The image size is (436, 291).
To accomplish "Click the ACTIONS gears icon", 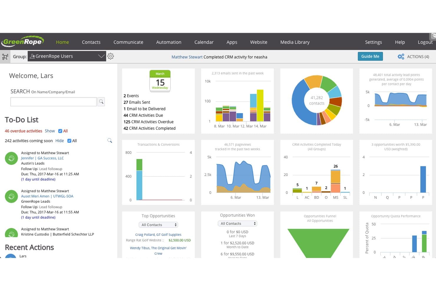I will [x=401, y=57].
